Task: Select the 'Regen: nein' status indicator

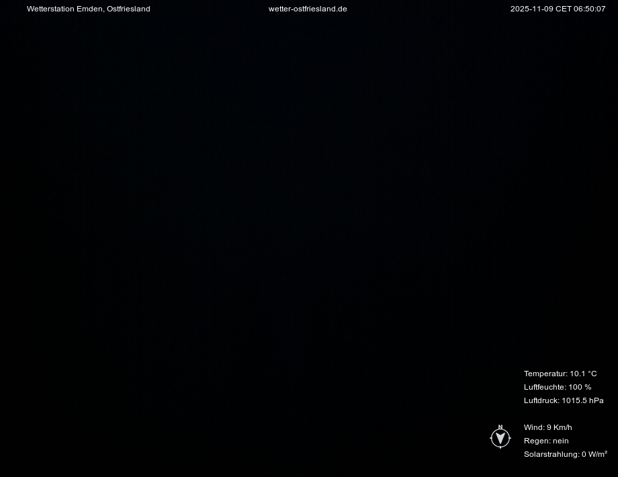Action: (546, 441)
